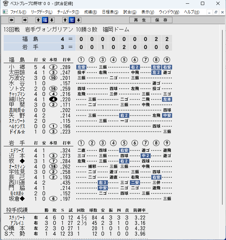The height and width of the screenshot is (240, 226).
Task: Click 岩手 team name in scoreboard
Action: (30, 47)
